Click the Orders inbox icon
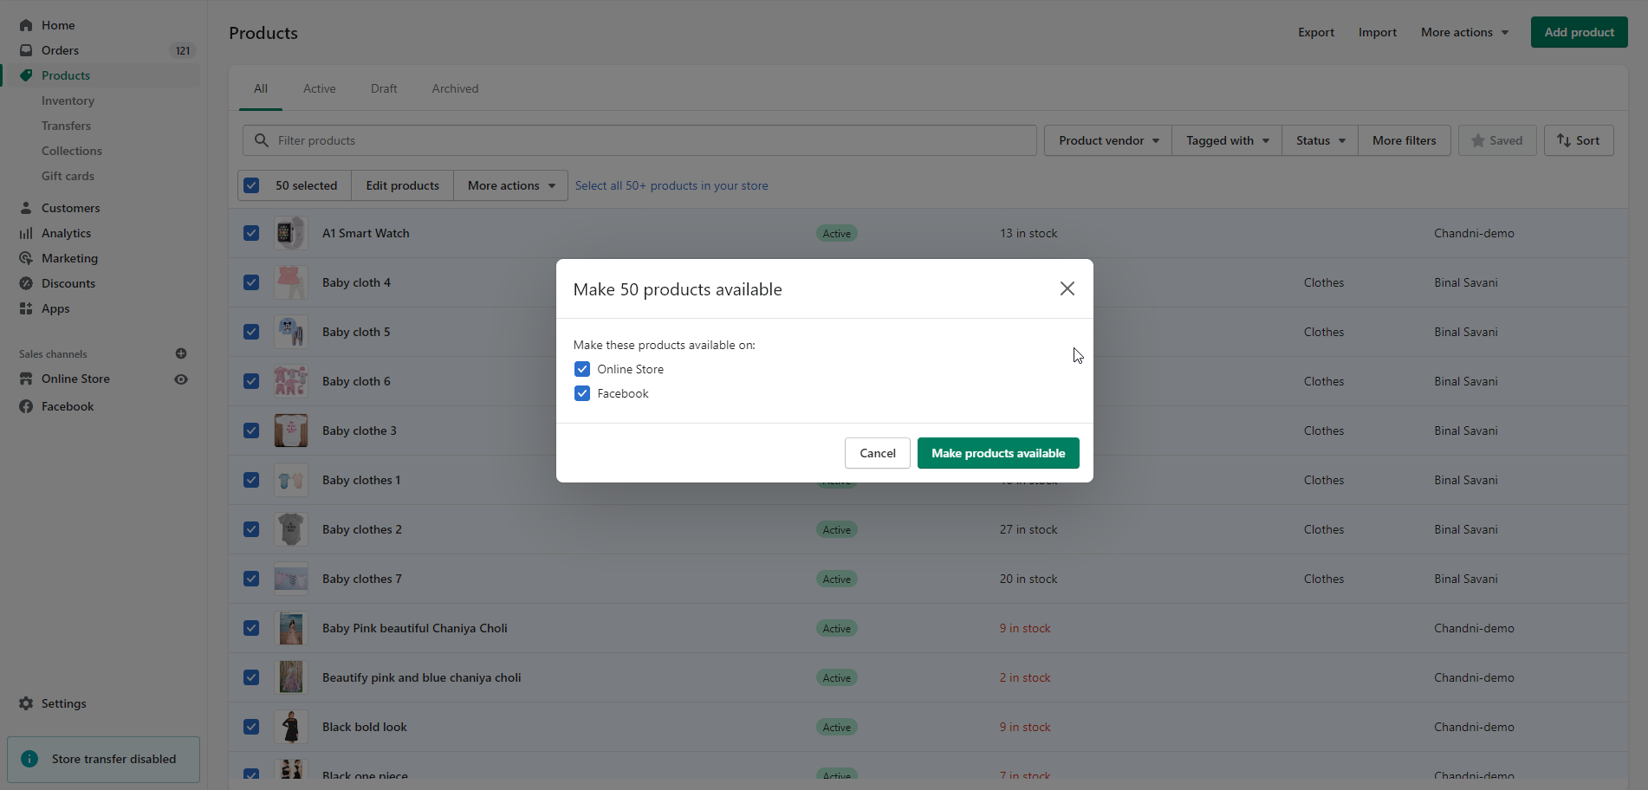The height and width of the screenshot is (790, 1648). click(x=26, y=50)
